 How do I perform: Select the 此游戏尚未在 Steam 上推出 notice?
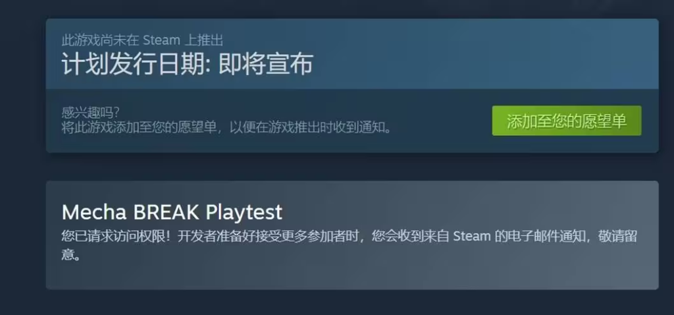click(142, 40)
